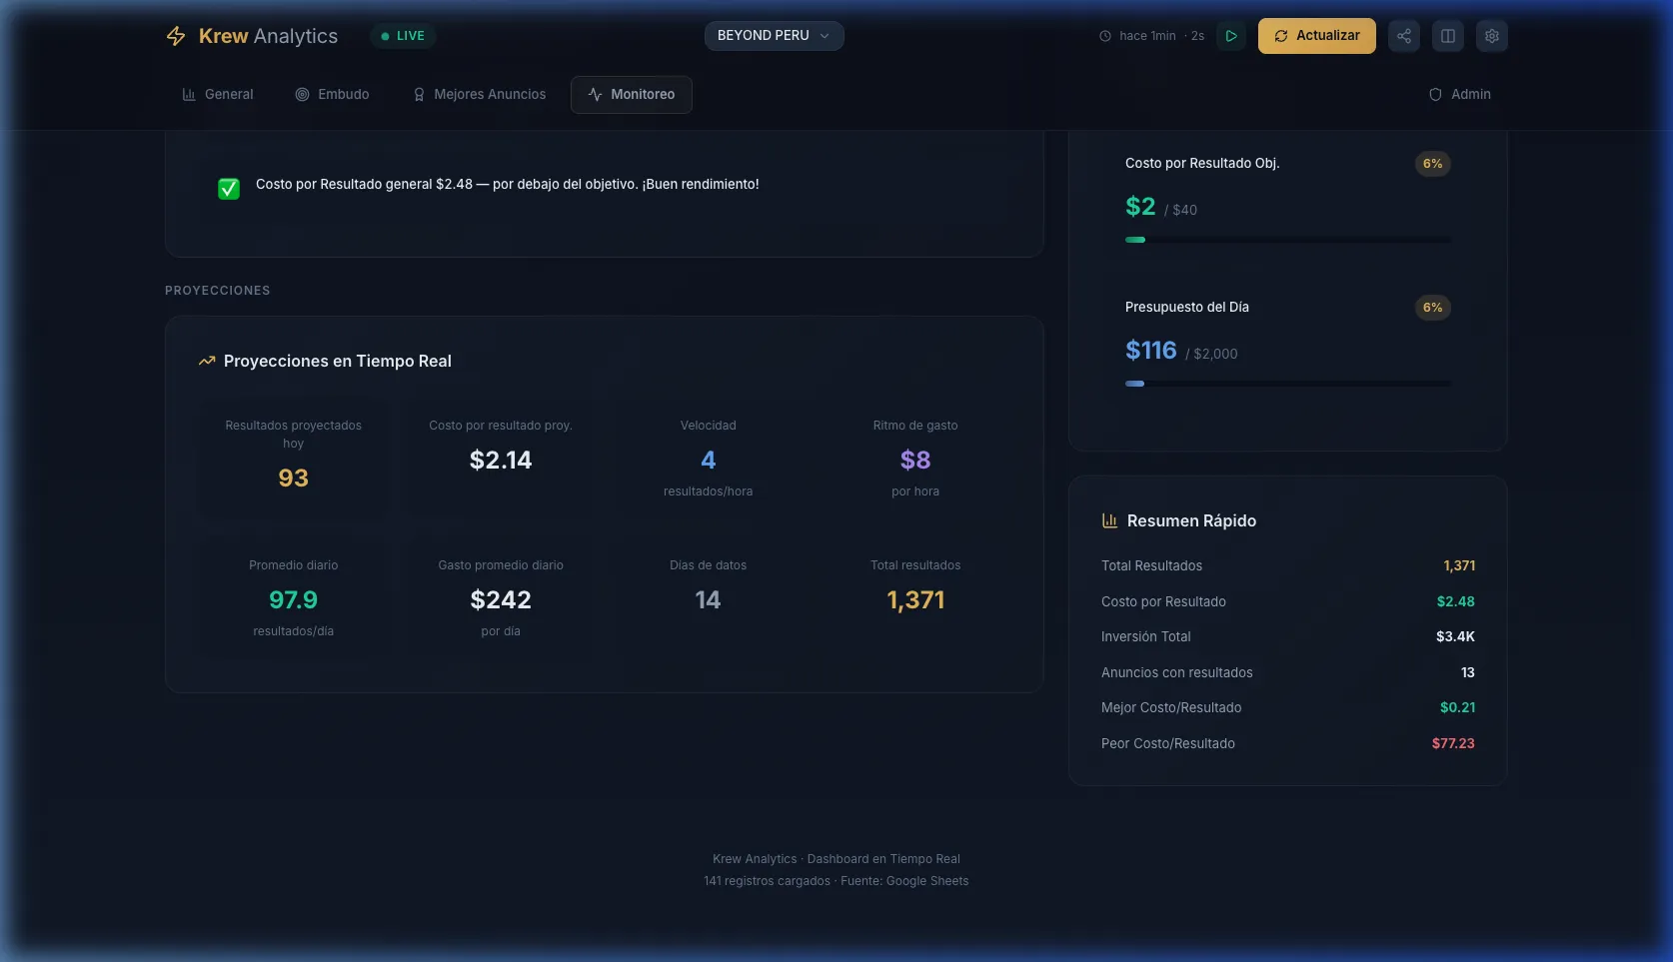This screenshot has height=962, width=1673.
Task: Click the trend arrow icon beside Proyecciones
Action: click(207, 361)
